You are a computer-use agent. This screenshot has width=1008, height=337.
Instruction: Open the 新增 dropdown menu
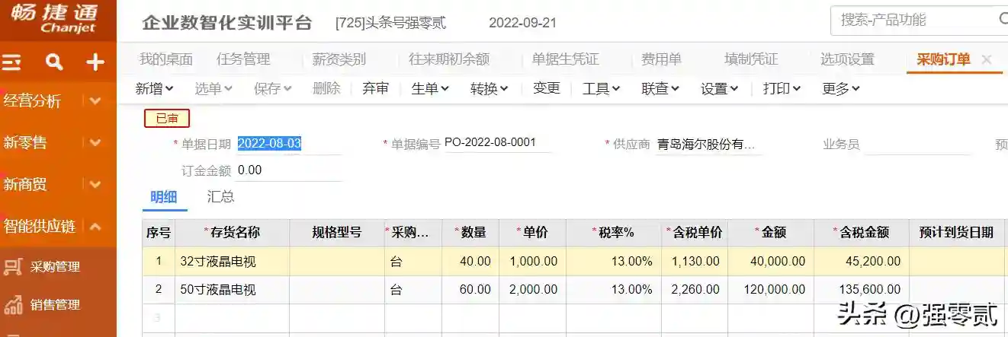coord(154,89)
